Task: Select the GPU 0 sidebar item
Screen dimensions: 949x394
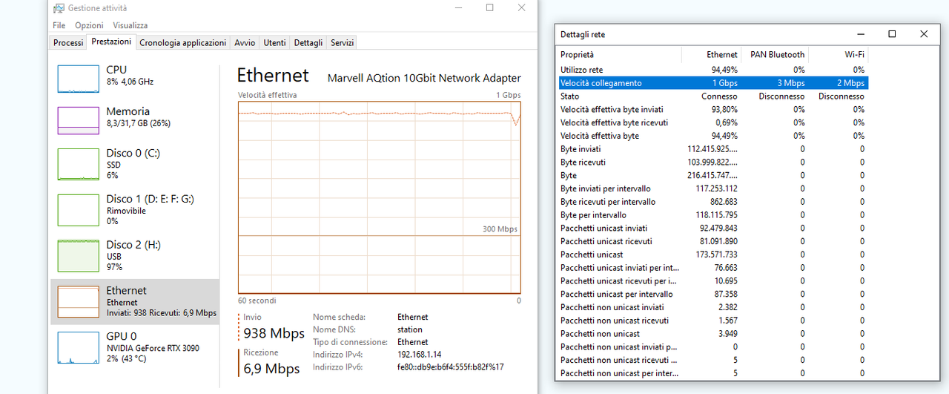Action: pos(135,347)
